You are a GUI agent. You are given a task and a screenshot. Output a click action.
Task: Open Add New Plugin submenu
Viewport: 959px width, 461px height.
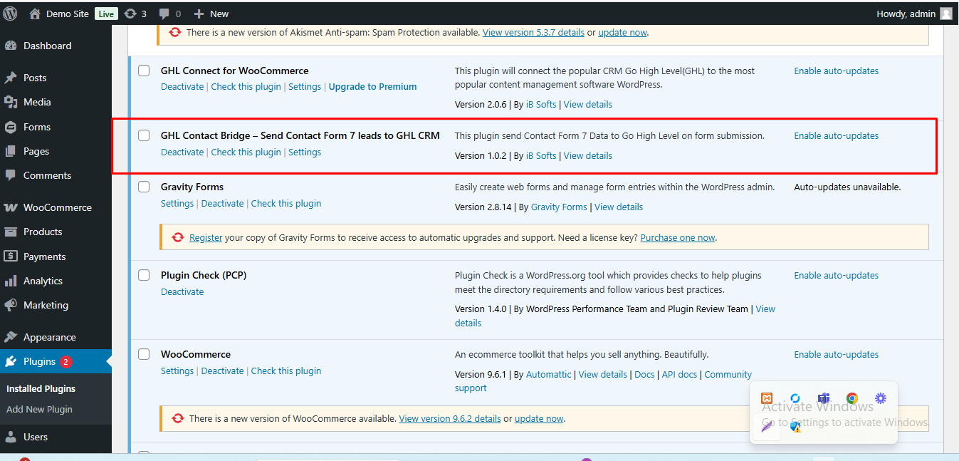point(39,409)
